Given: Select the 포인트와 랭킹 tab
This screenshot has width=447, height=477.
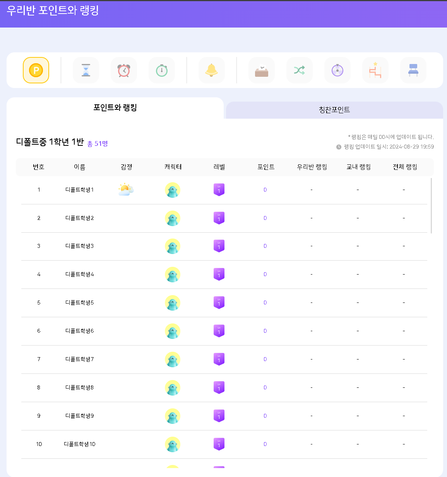Looking at the screenshot, I should 115,108.
